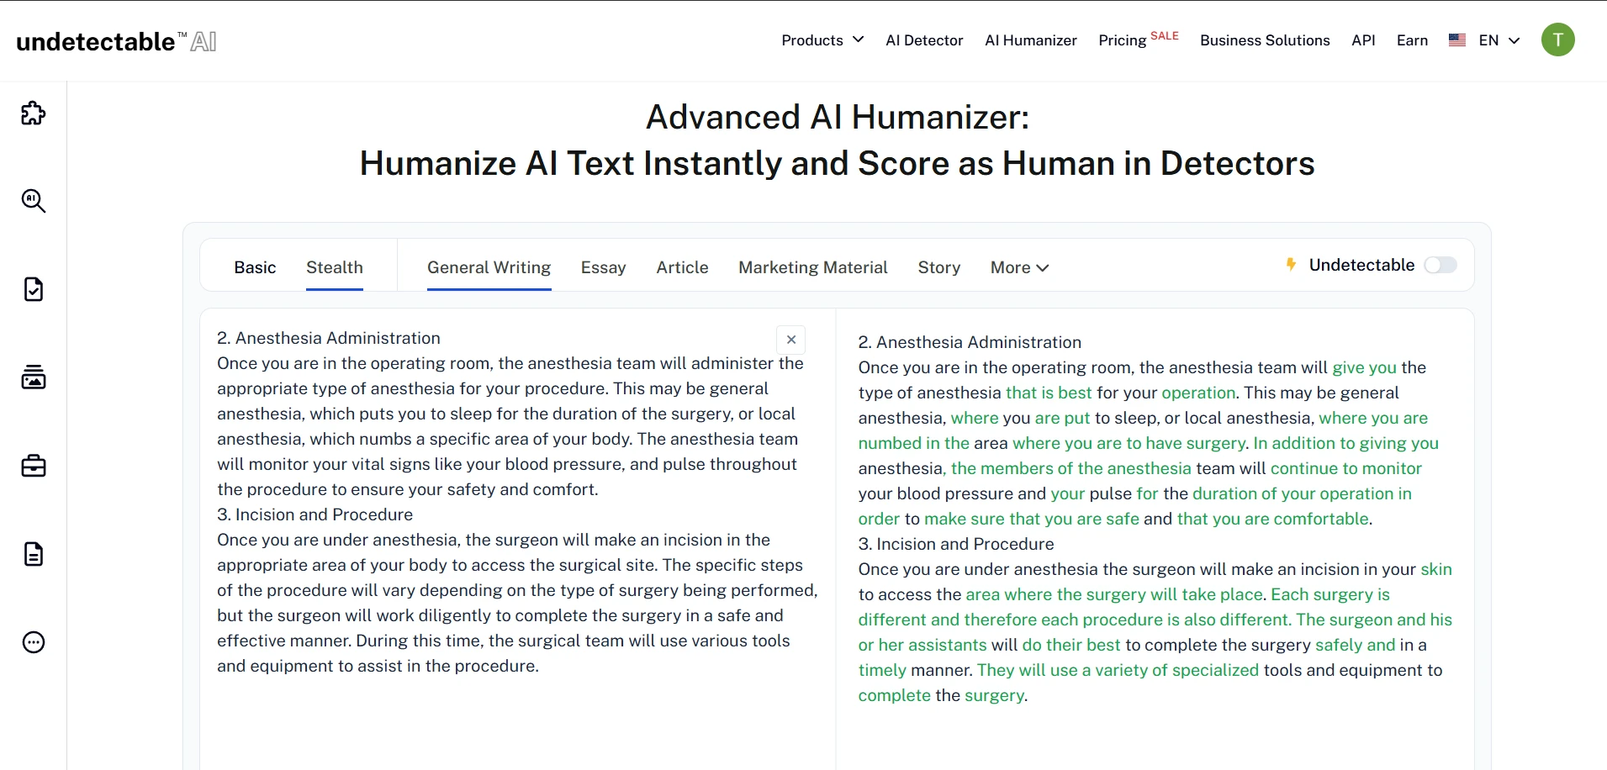Open the green T user avatar
Viewport: 1607px width, 770px height.
coord(1557,40)
